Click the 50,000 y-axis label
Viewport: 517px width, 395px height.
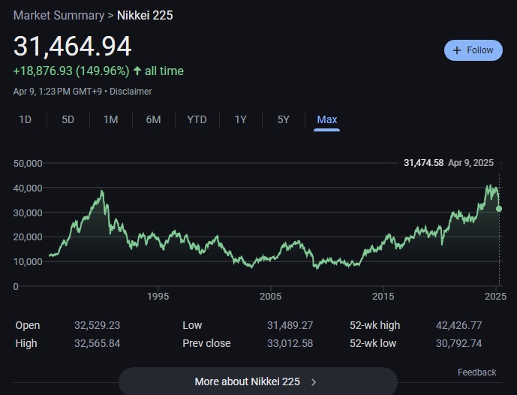coord(28,164)
